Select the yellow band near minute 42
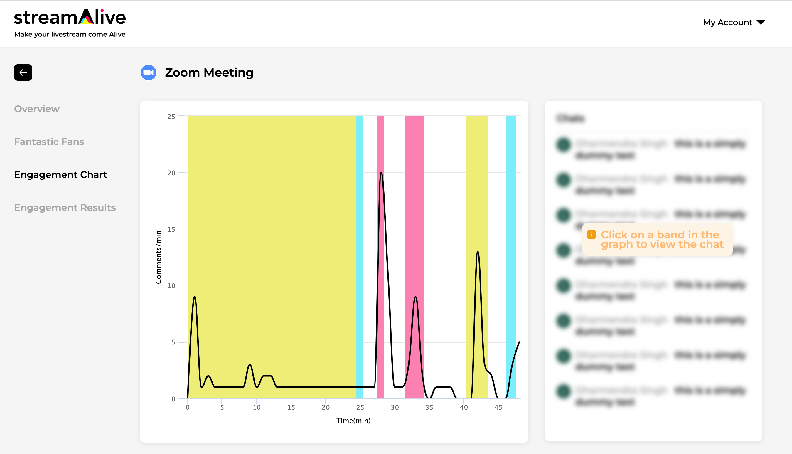The height and width of the screenshot is (454, 792). tap(477, 257)
